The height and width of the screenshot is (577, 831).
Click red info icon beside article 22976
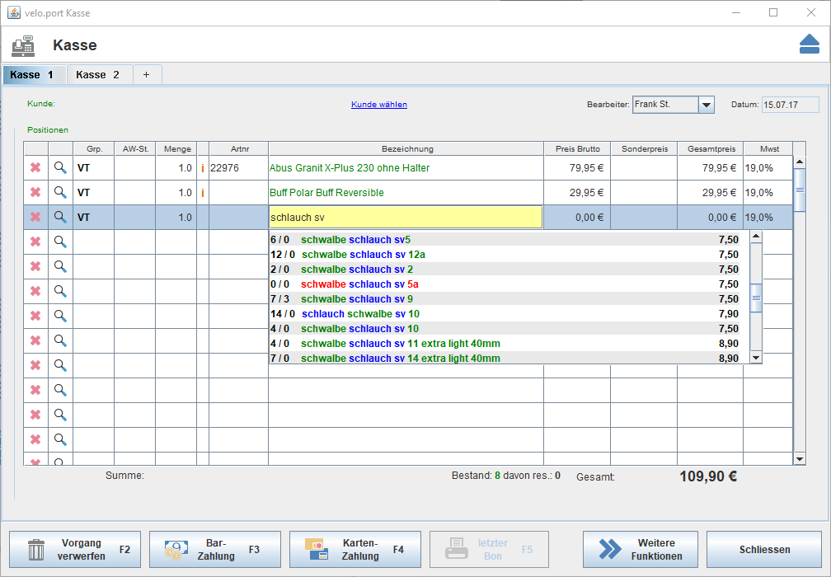click(x=203, y=168)
